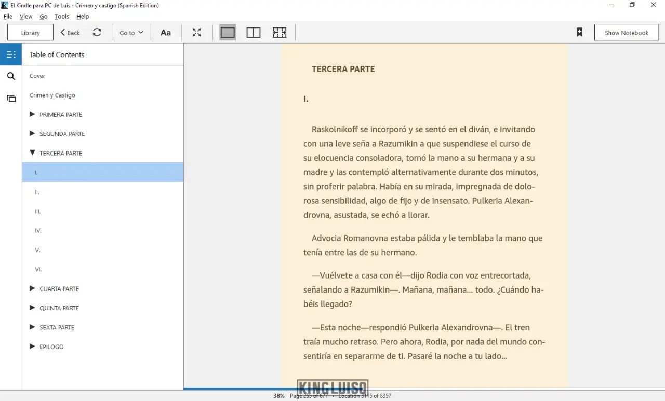Click PRIMERA PARTE label in contents
The image size is (665, 401).
click(x=61, y=115)
